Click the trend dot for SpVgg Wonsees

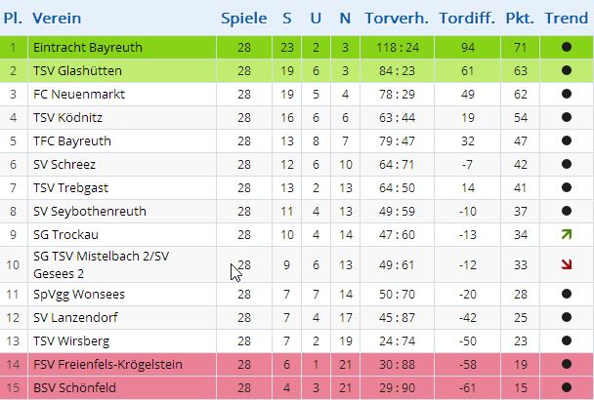[567, 294]
